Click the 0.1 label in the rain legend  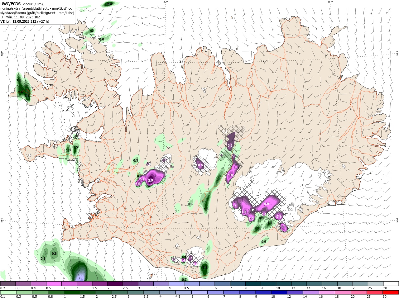[3, 297]
